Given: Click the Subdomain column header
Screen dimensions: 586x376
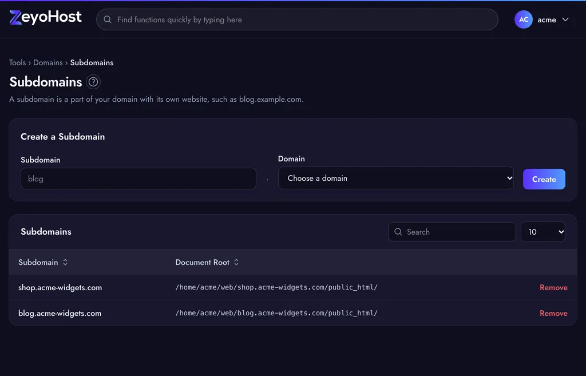Looking at the screenshot, I should tap(38, 262).
